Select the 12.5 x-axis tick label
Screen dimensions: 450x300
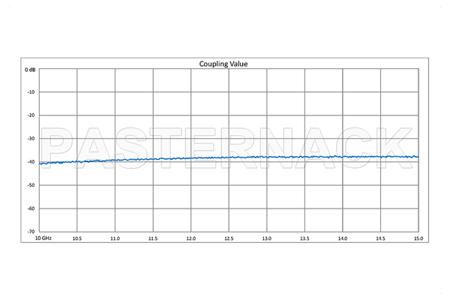click(229, 238)
